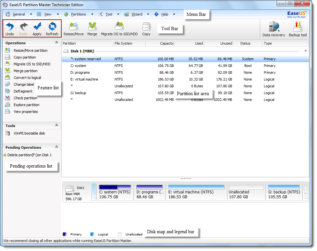Launch Migrate OS to SSD/HDD from toolbar

(x=119, y=27)
